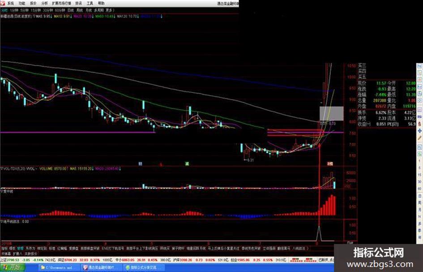This screenshot has height=272, width=423.
Task: Switch to 1分钟 period tab
Action: (x=14, y=10)
